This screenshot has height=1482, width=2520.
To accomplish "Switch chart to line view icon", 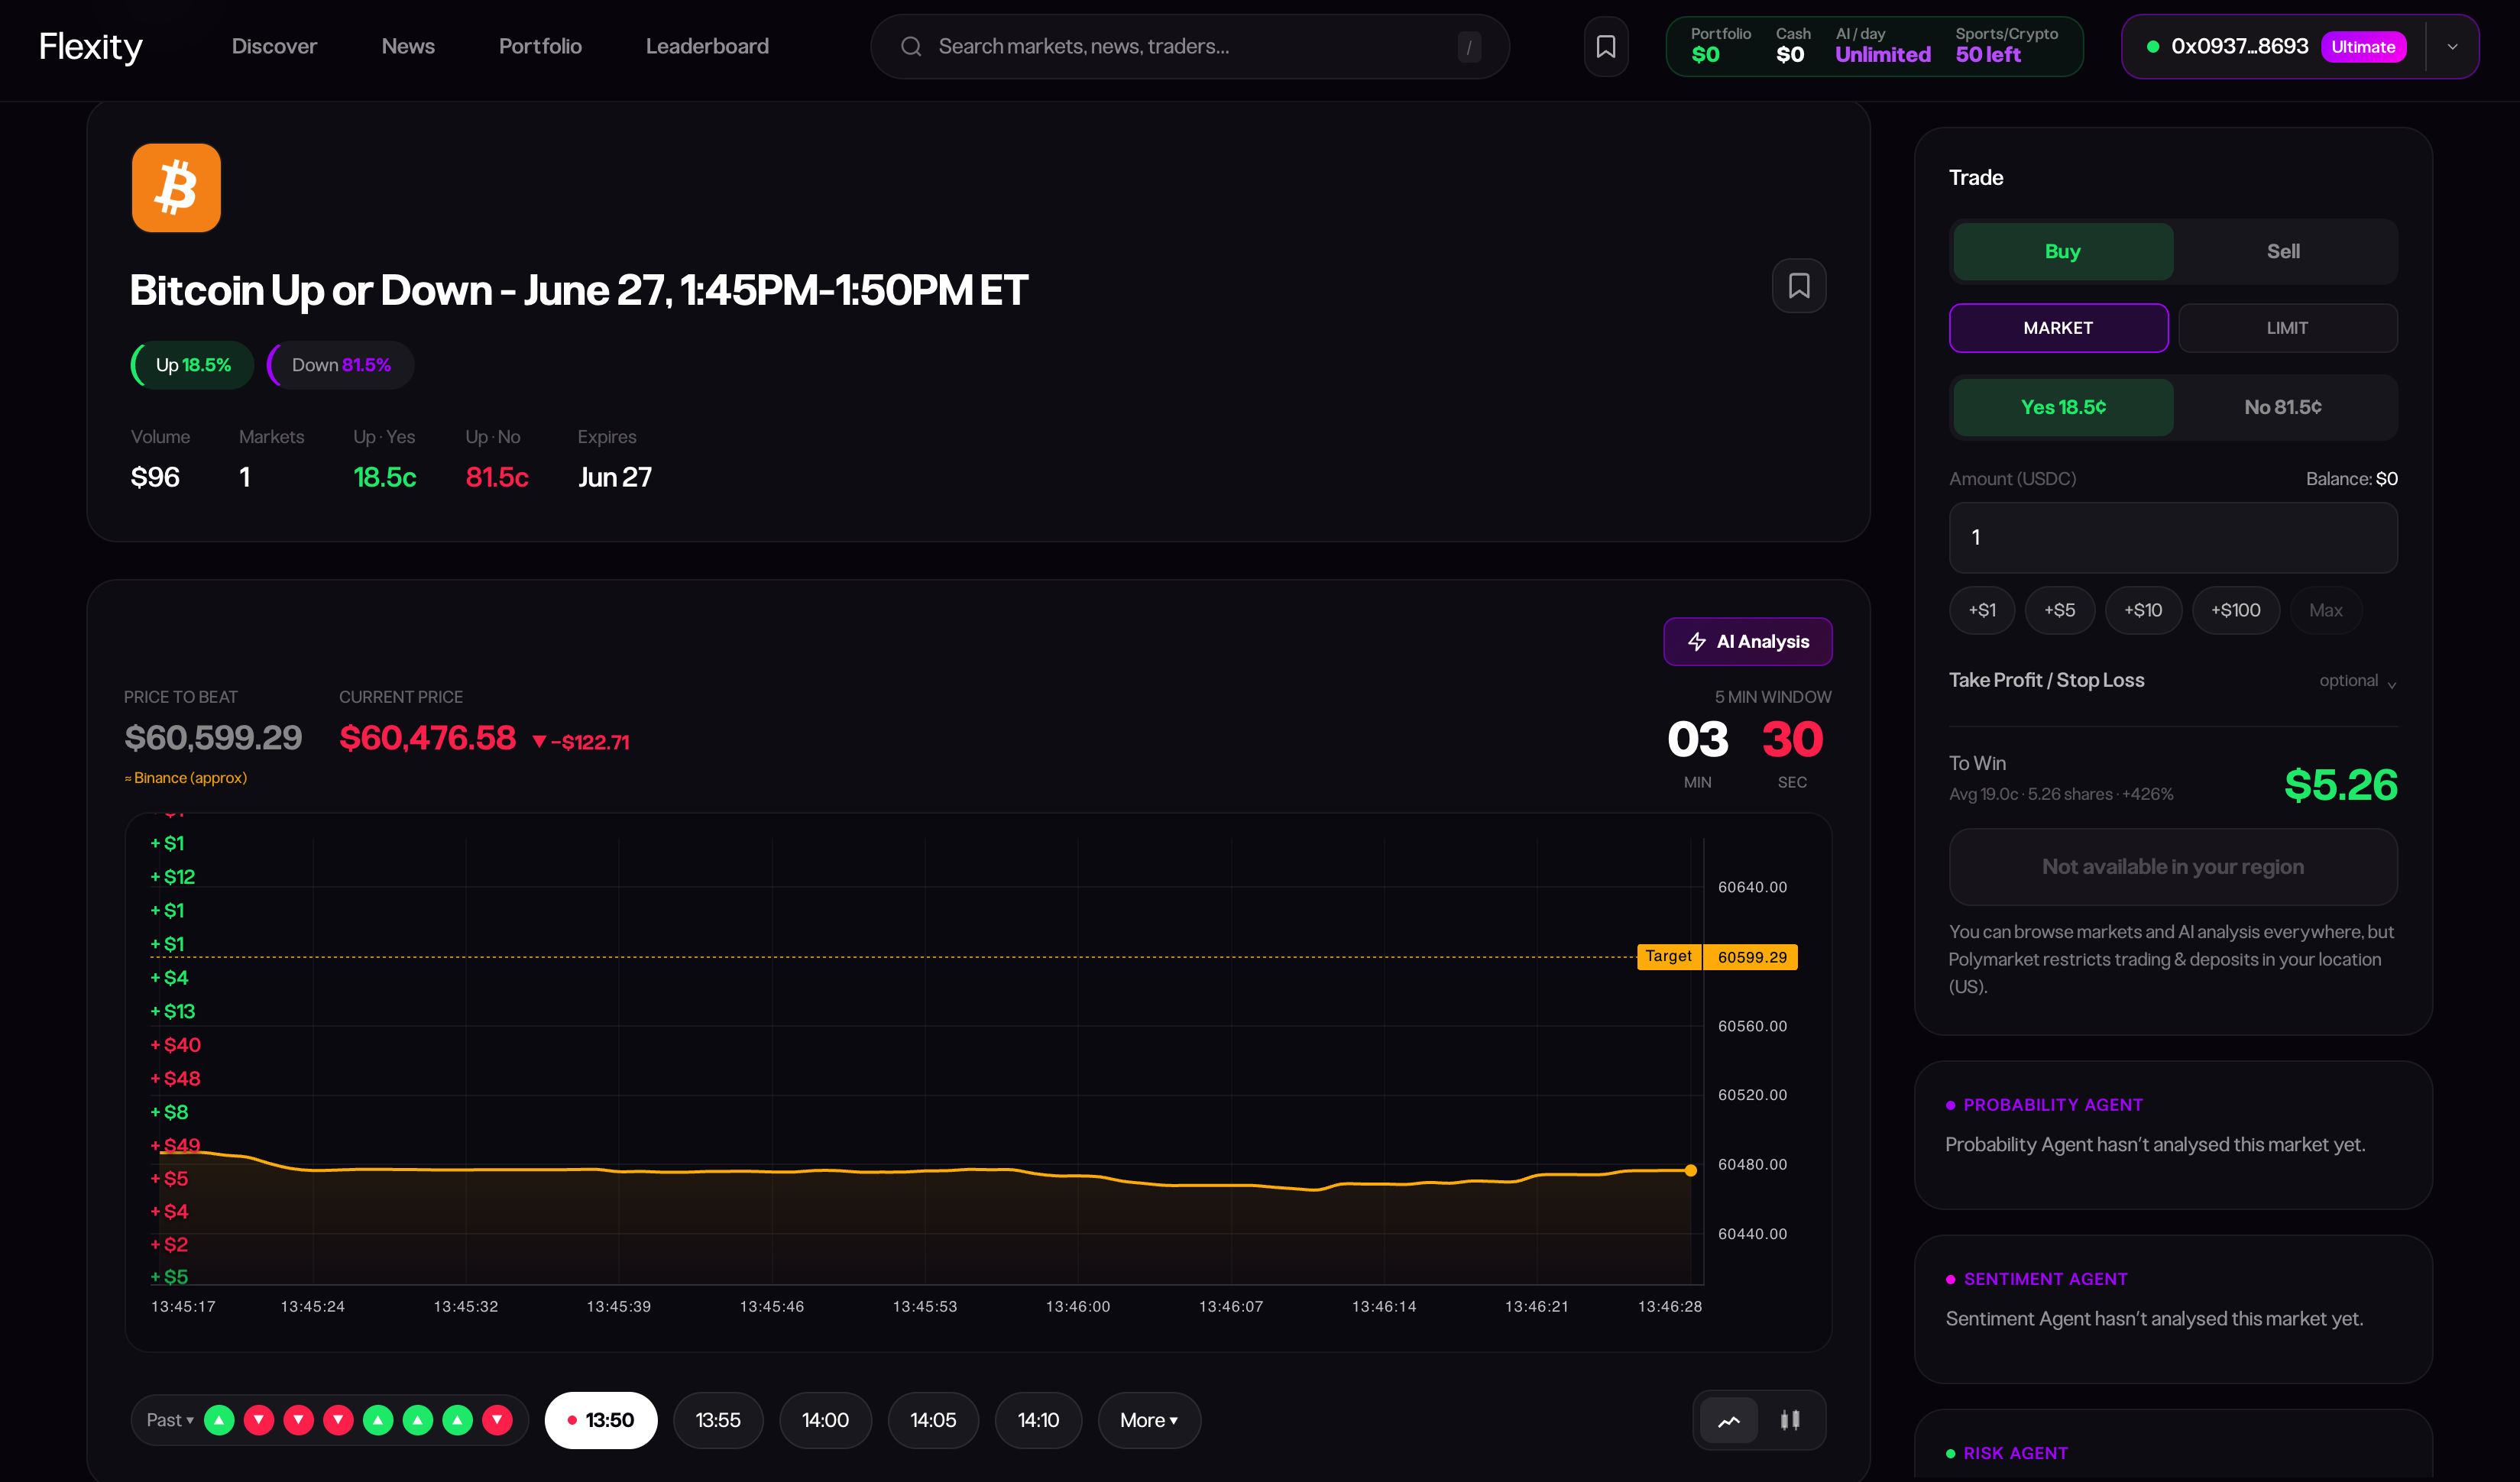I will pos(1729,1420).
